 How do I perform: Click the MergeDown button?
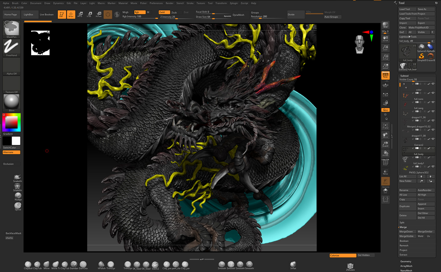coord(407,232)
